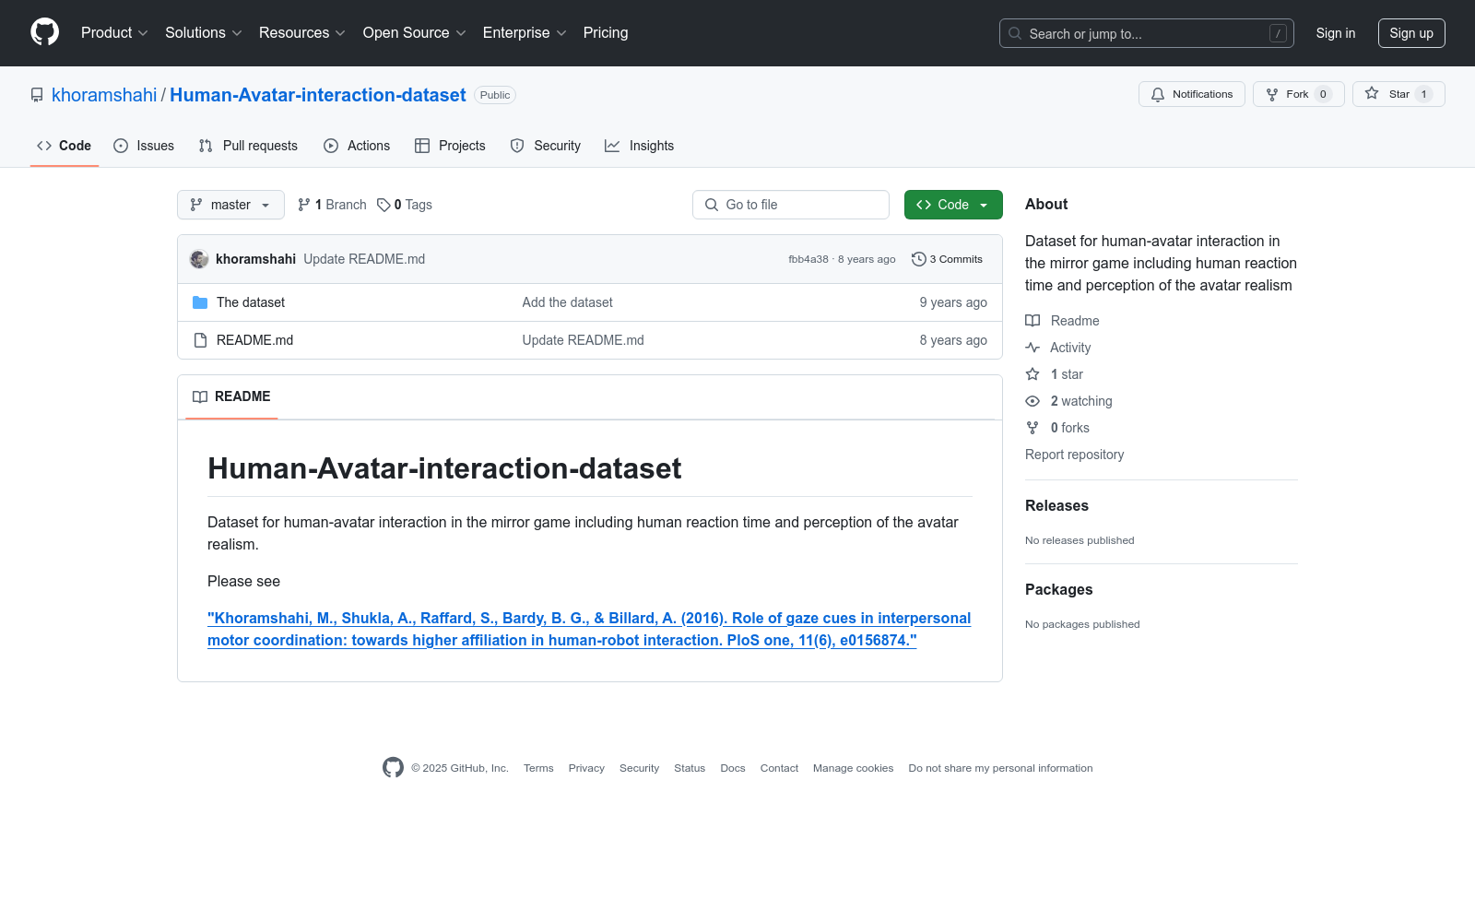
Task: Click the fork icon beside 0 forks
Action: 1032,428
